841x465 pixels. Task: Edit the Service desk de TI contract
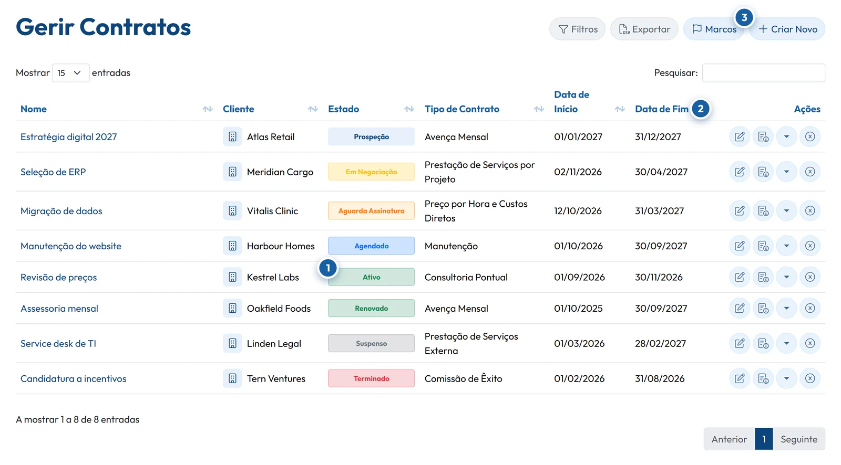(x=740, y=344)
